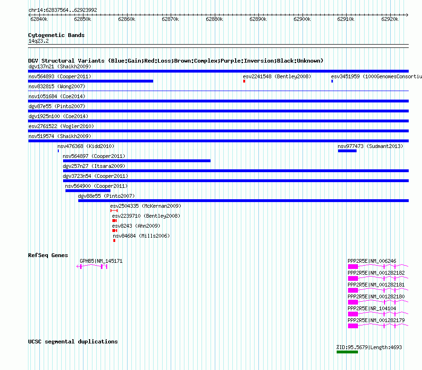Click the dgv87e55 (Pinto2007) label
The image size is (422, 370).
[57, 106]
